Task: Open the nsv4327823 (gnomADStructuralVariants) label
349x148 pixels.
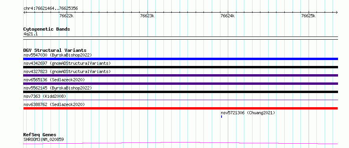Action: 67,71
